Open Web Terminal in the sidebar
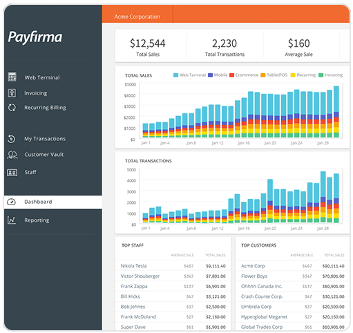The height and width of the screenshot is (333, 353). tap(42, 77)
